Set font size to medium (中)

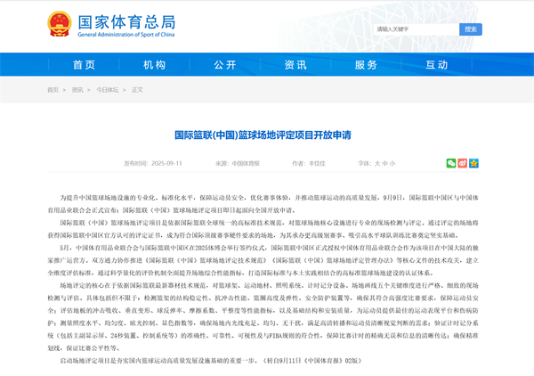coord(384,164)
